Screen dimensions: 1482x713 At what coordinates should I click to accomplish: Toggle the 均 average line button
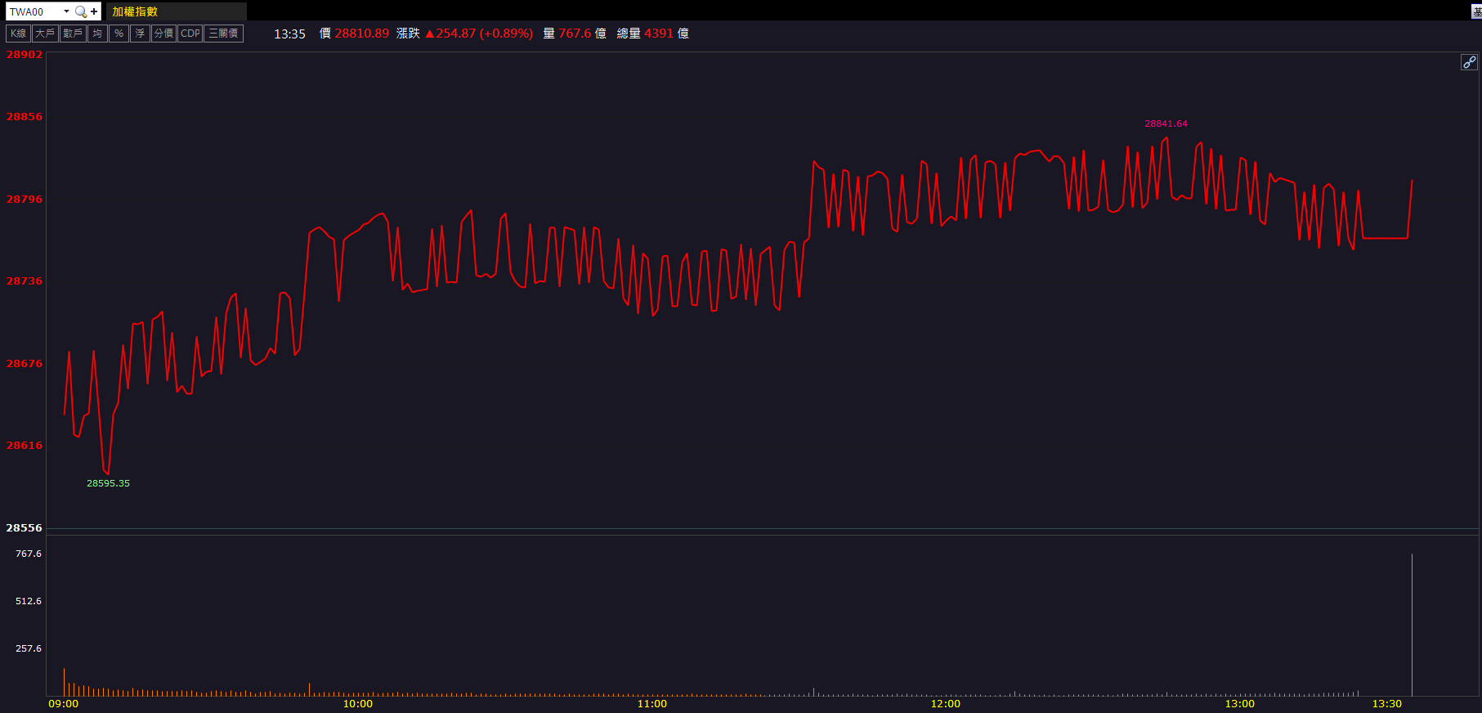tap(97, 34)
